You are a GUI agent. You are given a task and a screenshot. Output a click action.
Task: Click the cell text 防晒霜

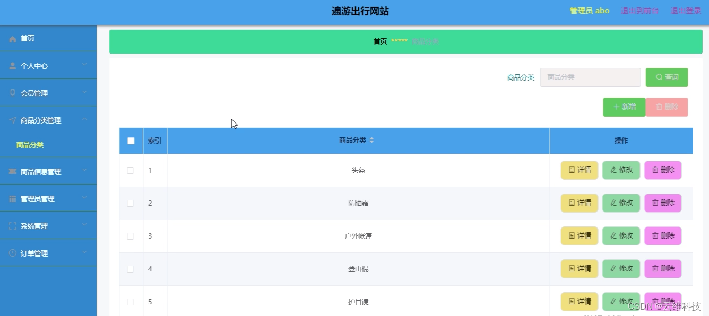click(358, 203)
